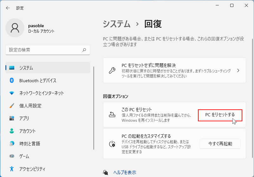Select the ゲーム controller icon
The width and height of the screenshot is (254, 177).
[x=12, y=156]
